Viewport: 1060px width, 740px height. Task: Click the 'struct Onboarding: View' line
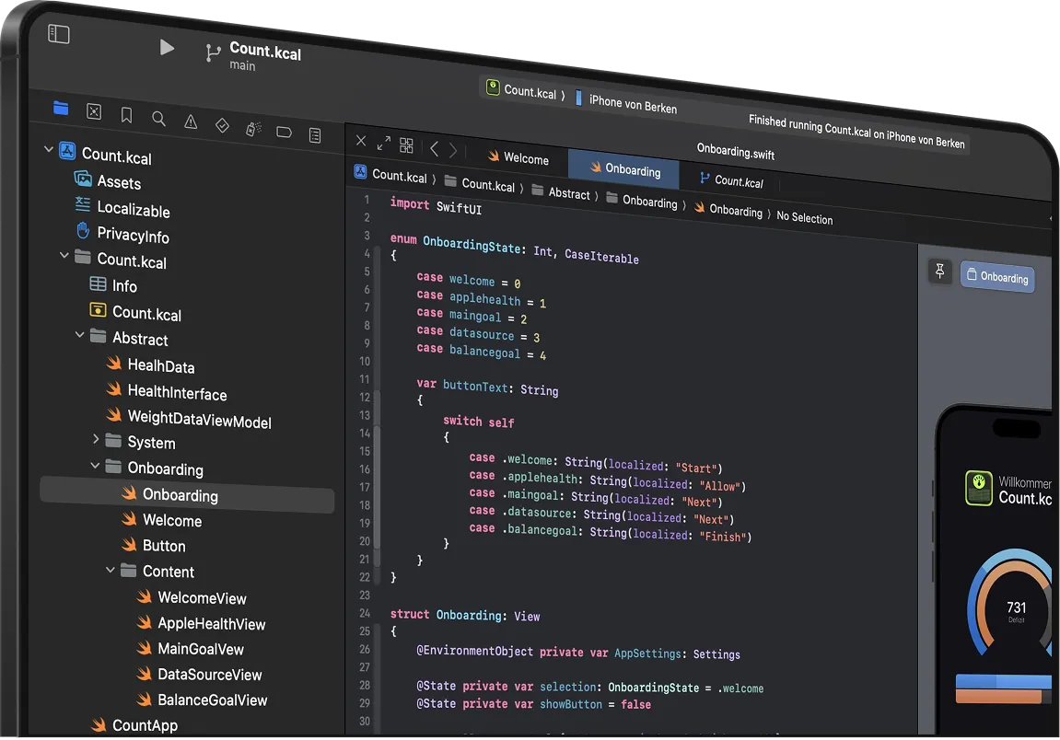tap(465, 615)
